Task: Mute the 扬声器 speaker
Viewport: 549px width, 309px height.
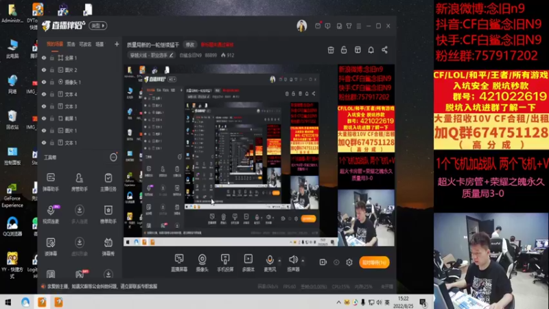Action: click(294, 263)
